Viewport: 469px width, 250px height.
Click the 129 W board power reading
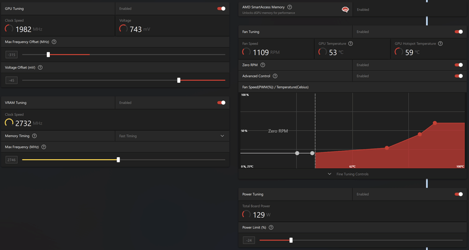pyautogui.click(x=261, y=215)
